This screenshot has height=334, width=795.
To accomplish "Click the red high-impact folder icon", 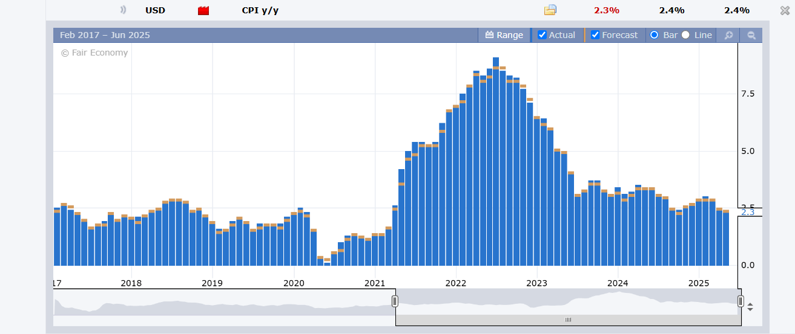I will (x=203, y=10).
